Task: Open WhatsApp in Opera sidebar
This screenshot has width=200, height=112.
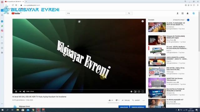Action: tap(2, 26)
